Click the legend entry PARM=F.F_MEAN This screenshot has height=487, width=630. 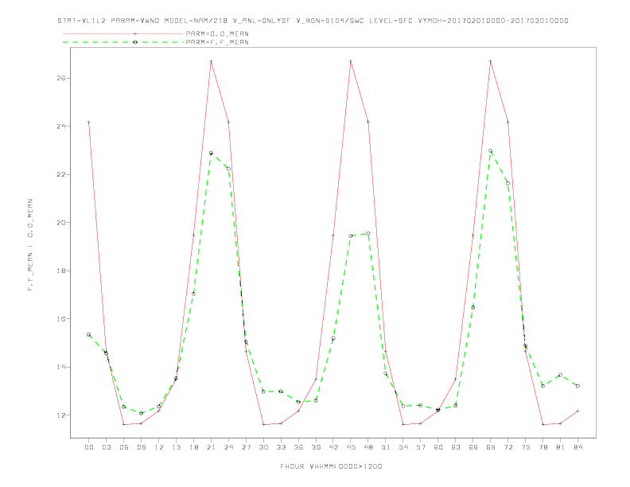[217, 42]
